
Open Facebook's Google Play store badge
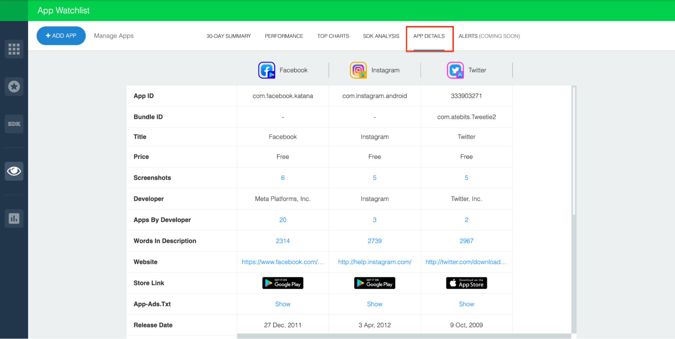coord(283,283)
